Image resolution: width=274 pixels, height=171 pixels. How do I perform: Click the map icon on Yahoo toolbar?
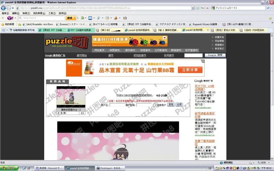125,18
